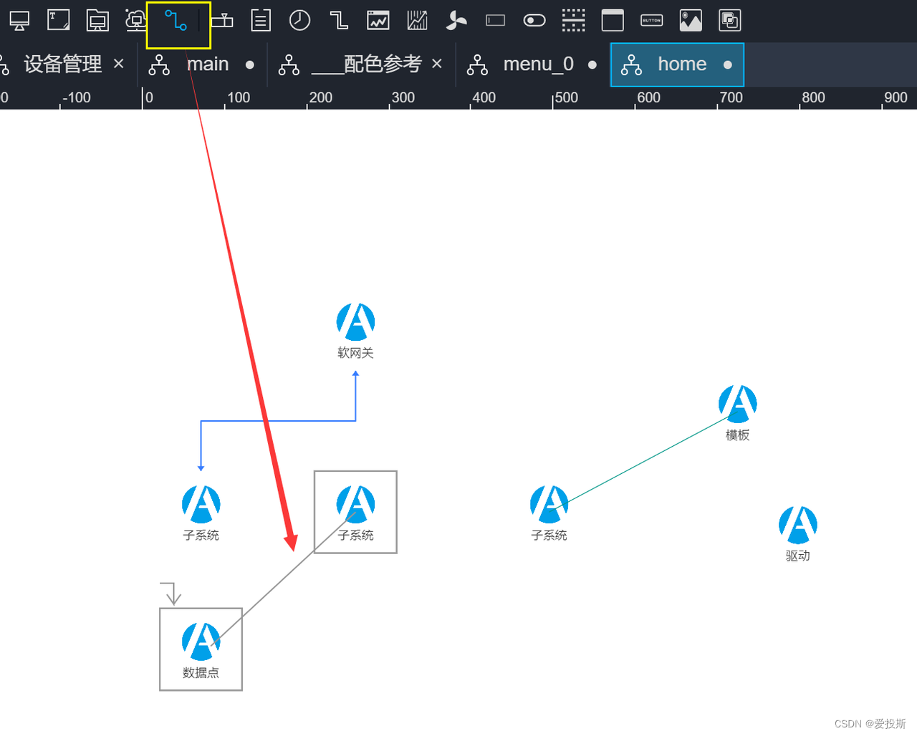Select the image picture component icon
This screenshot has width=917, height=736.
[691, 21]
